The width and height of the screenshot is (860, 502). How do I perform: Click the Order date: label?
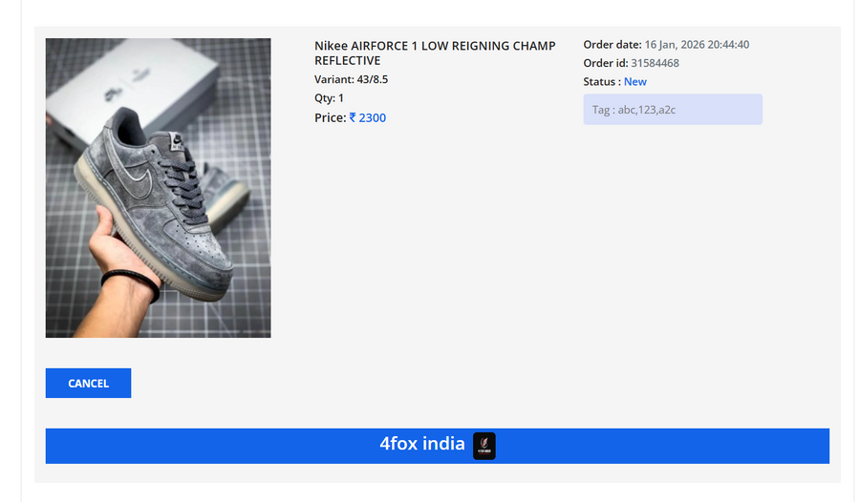tap(613, 45)
